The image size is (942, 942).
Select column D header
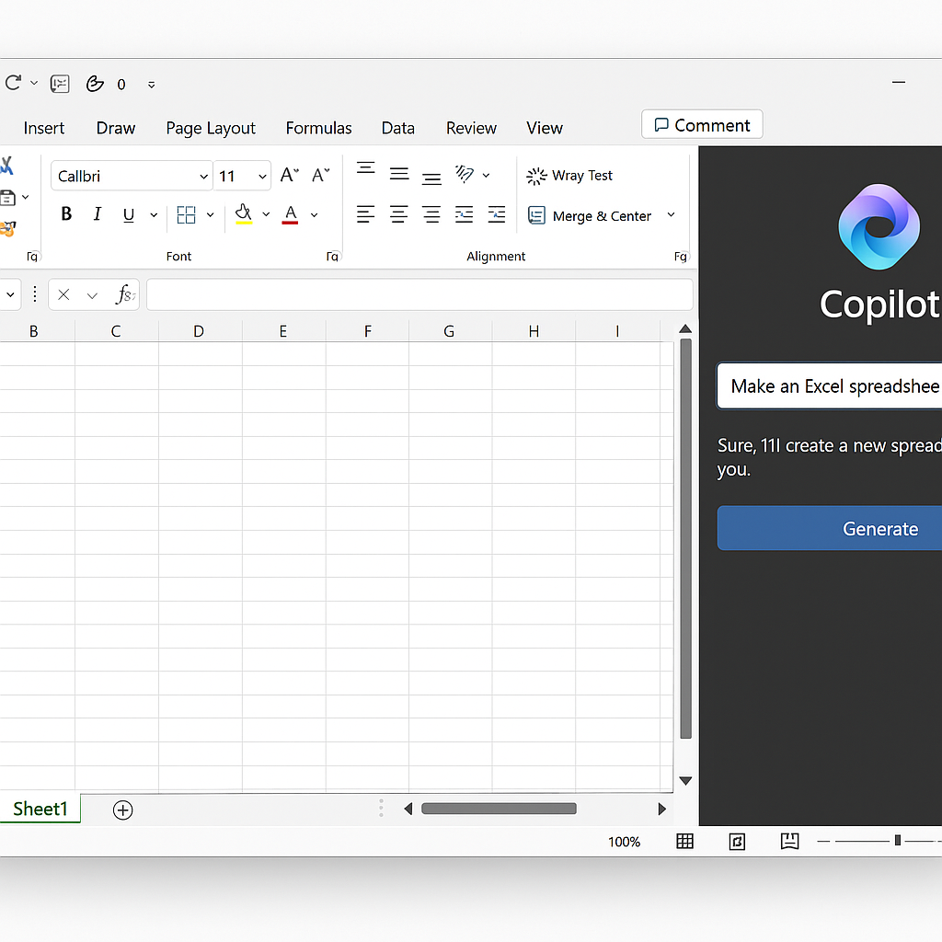coord(199,331)
